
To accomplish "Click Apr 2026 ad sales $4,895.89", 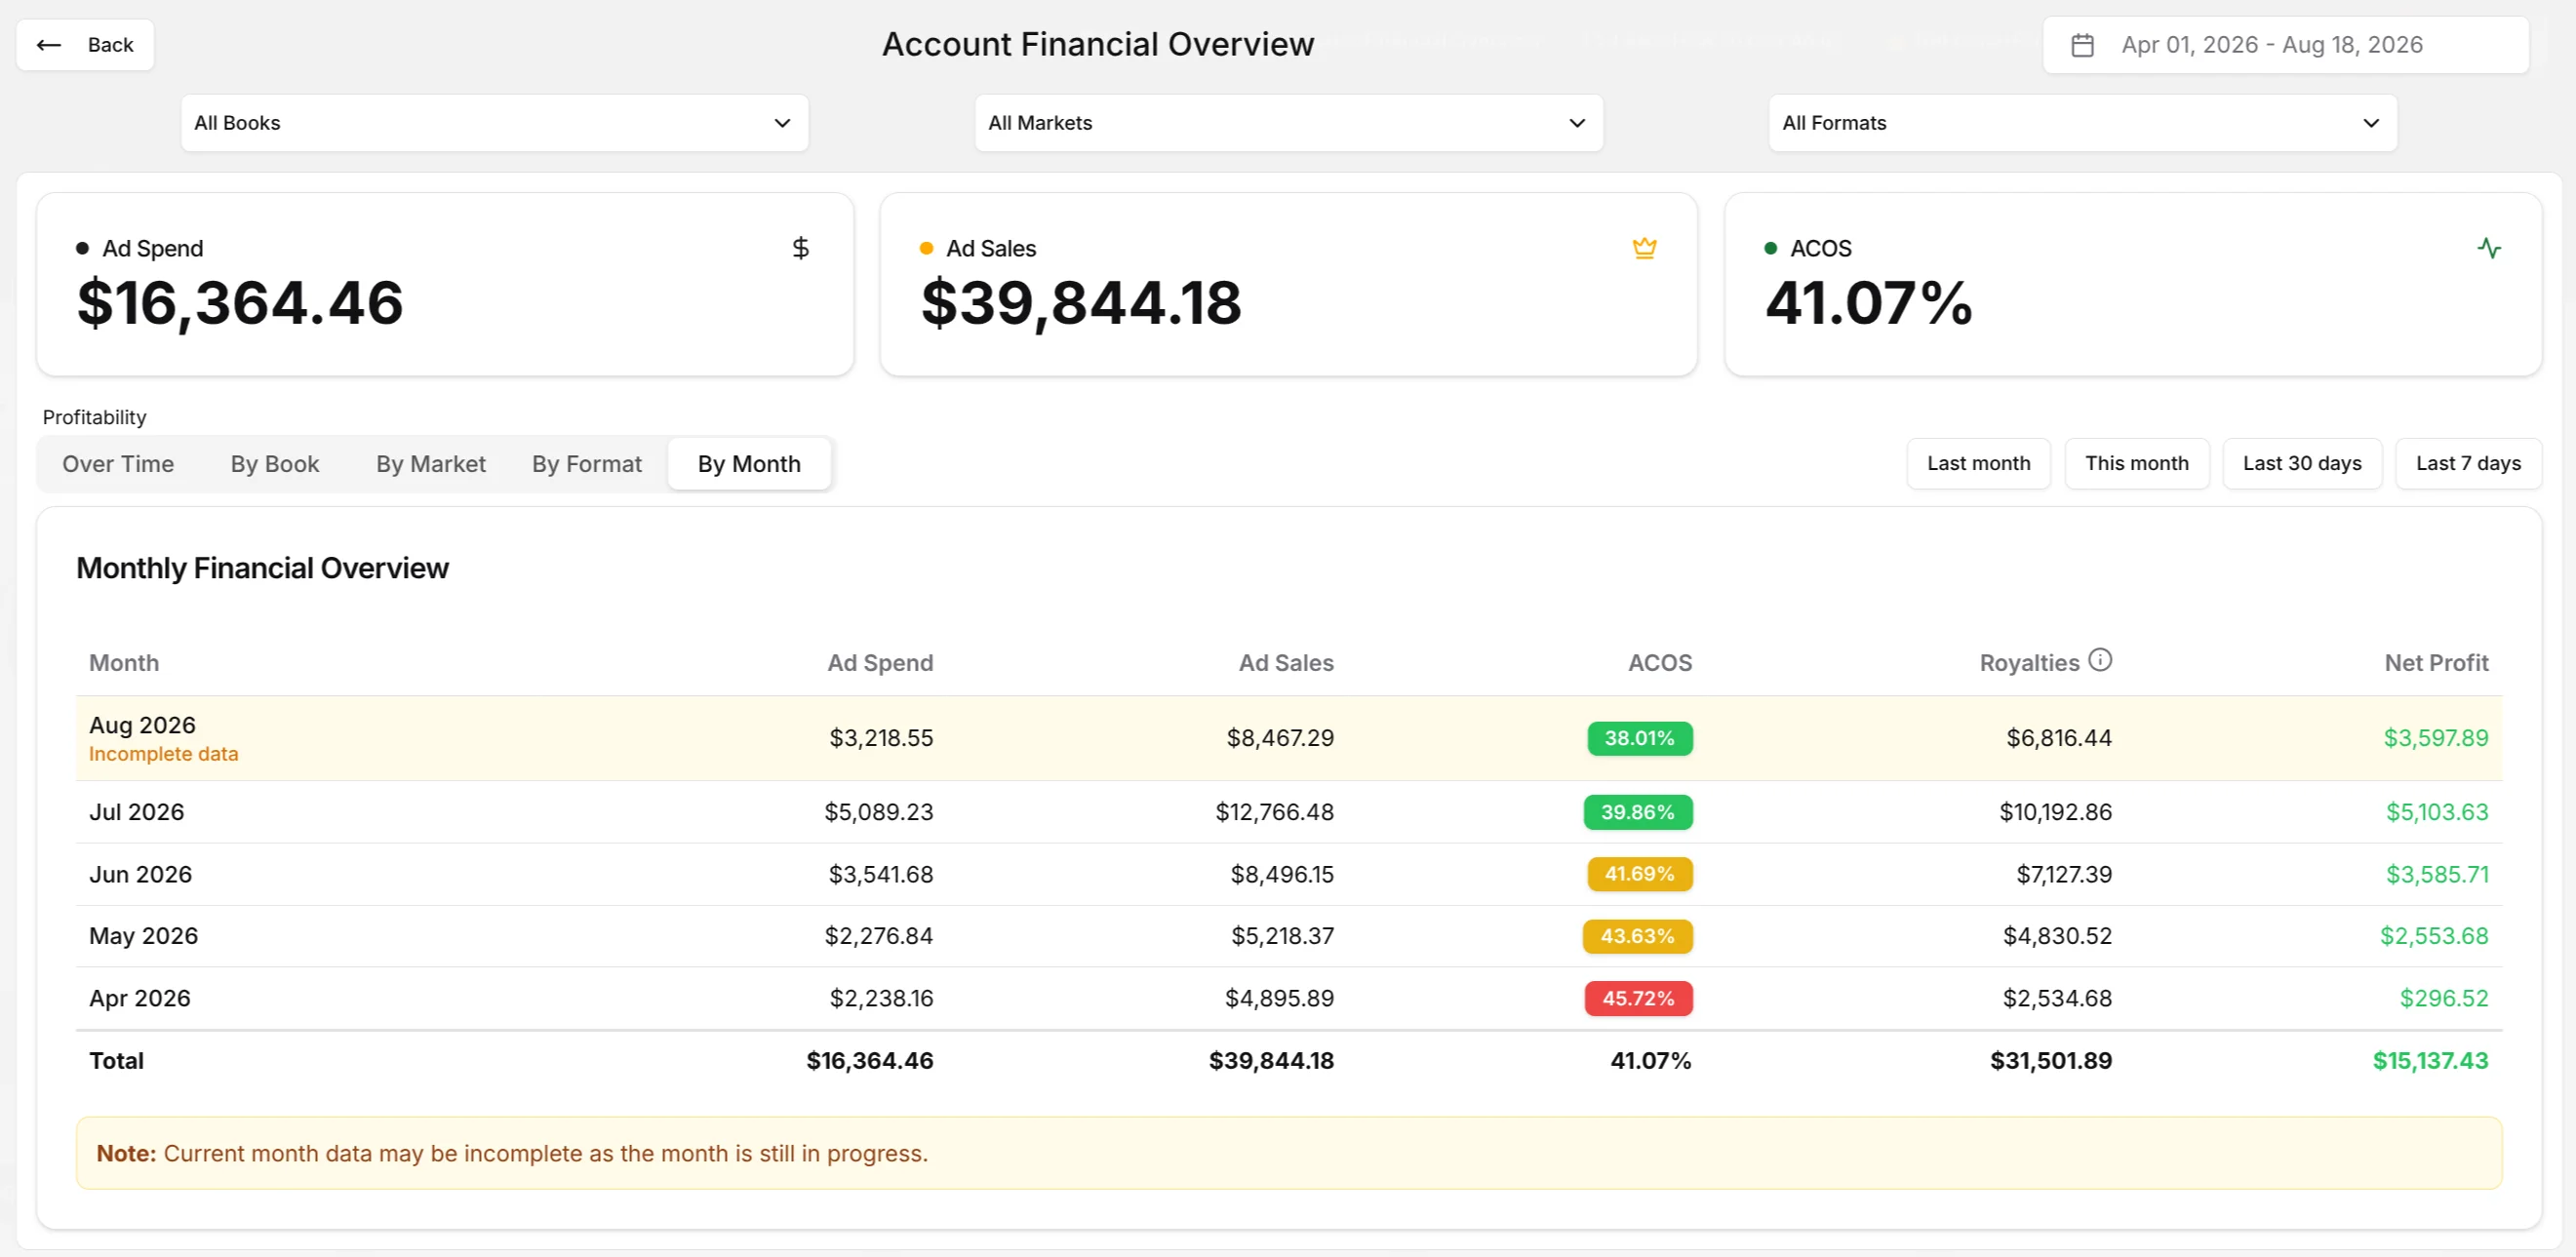I will pos(1280,998).
